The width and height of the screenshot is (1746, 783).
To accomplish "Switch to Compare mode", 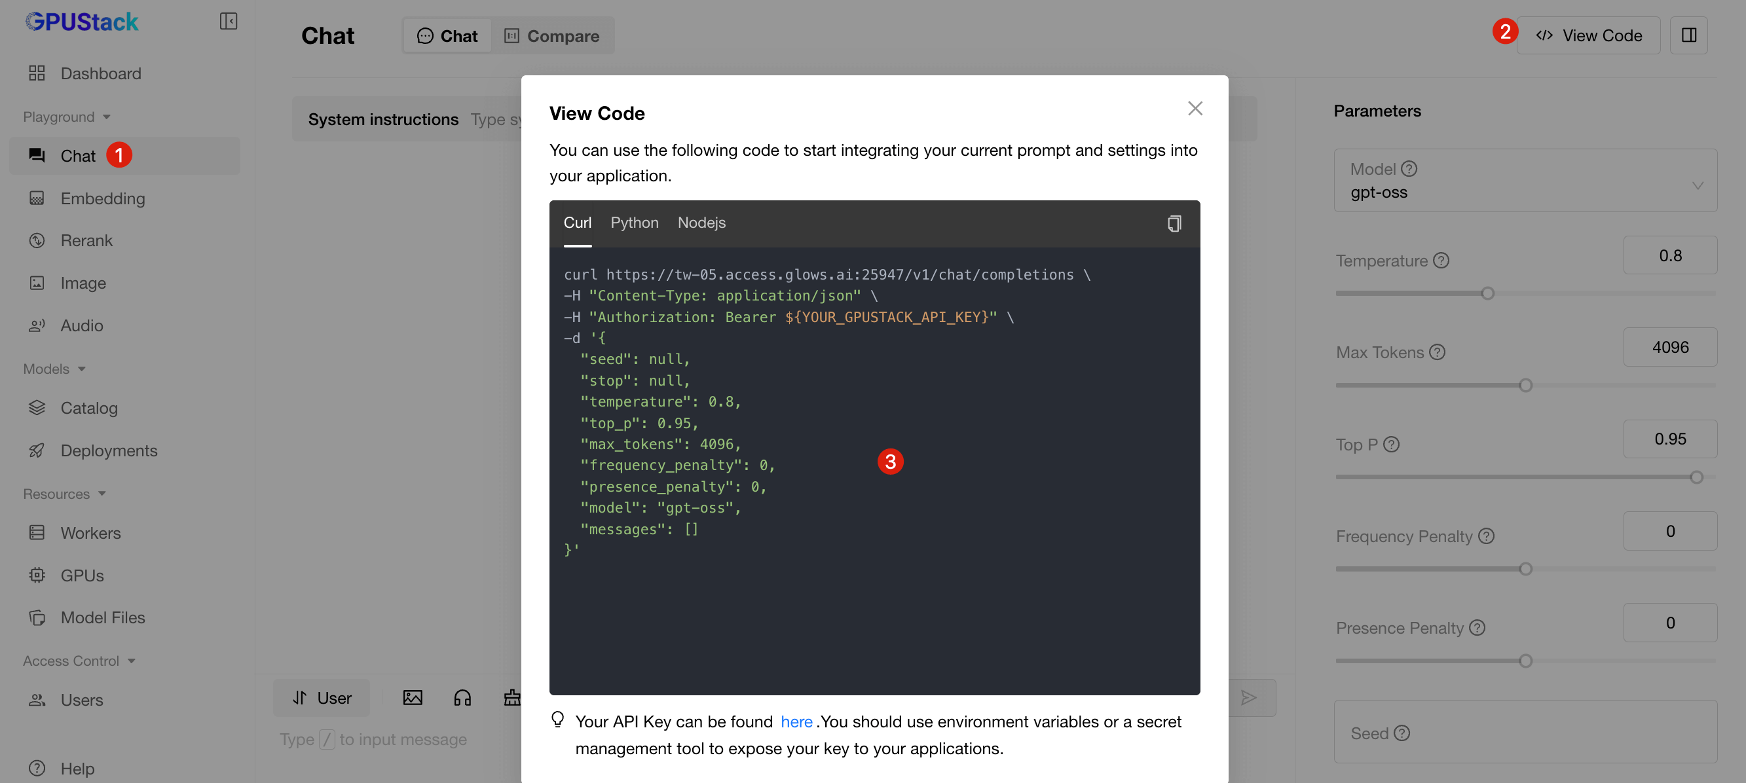I will pyautogui.click(x=552, y=36).
